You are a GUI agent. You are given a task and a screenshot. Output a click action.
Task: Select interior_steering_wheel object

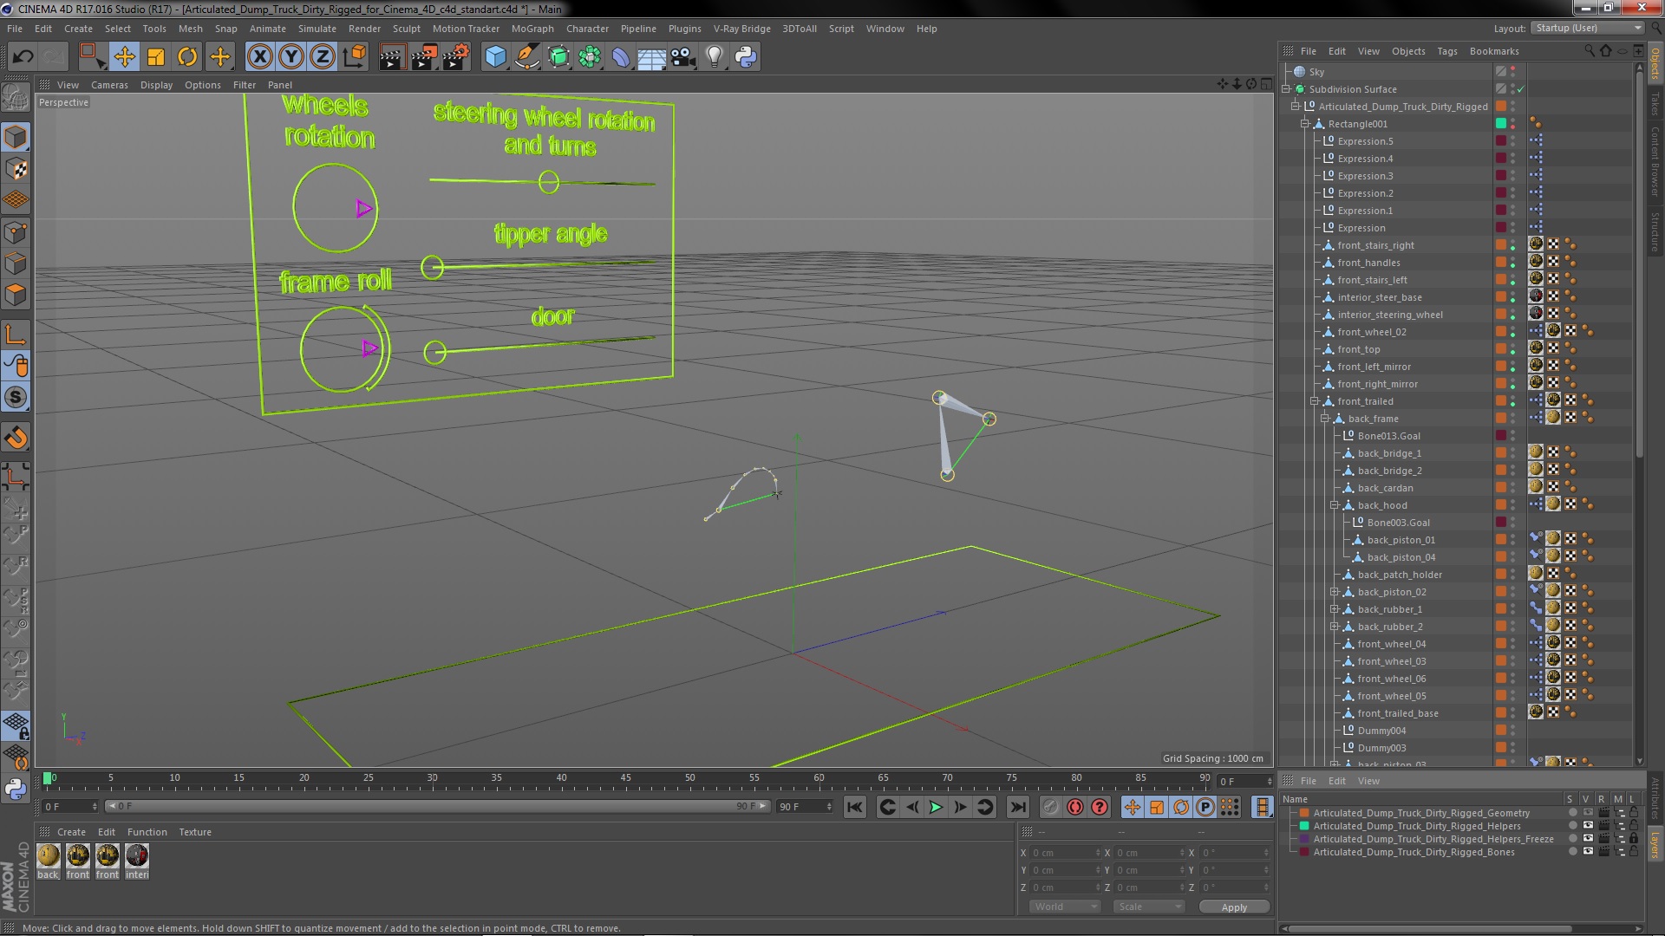coord(1390,315)
